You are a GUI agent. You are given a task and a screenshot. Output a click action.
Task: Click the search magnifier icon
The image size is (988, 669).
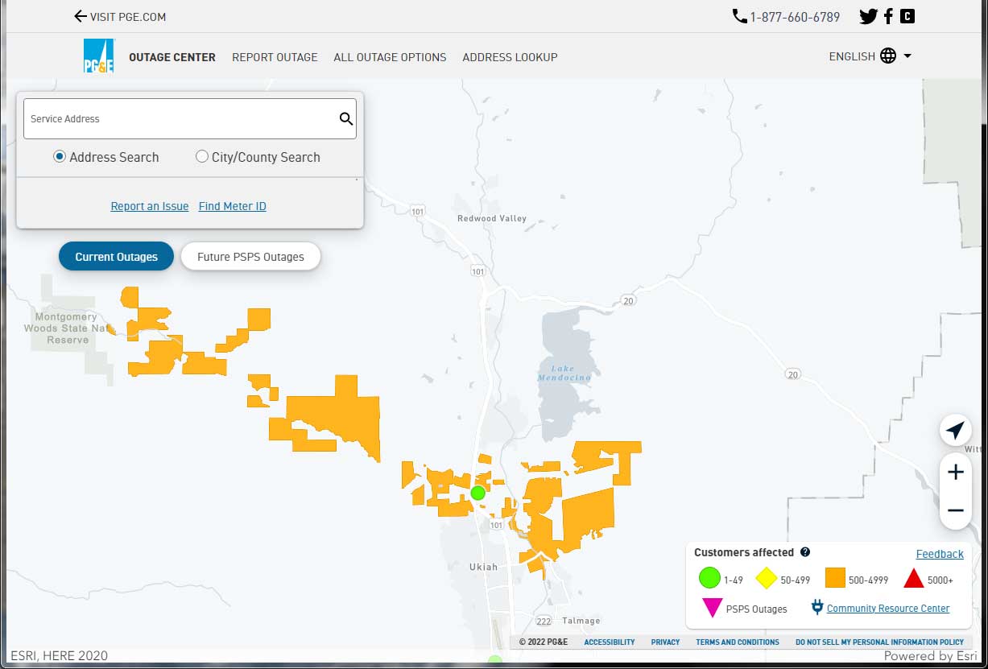point(345,119)
